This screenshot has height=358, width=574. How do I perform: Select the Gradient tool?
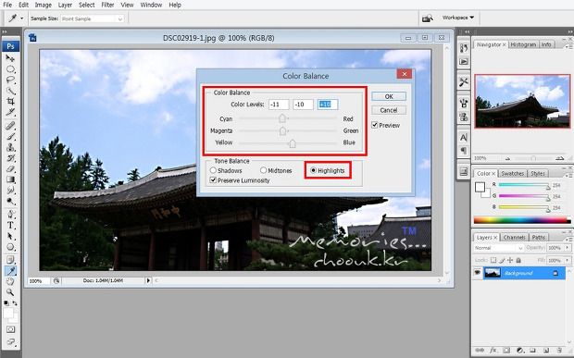pyautogui.click(x=10, y=179)
